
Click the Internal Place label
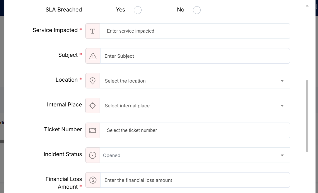coord(64,105)
